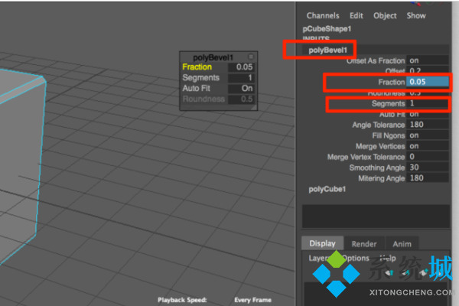The width and height of the screenshot is (459, 306).
Task: Switch to the Anim layer tab
Action: pos(402,244)
